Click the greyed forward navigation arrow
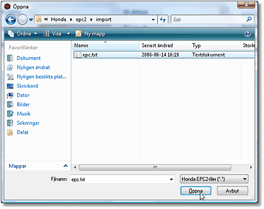The image size is (264, 209). (22, 20)
